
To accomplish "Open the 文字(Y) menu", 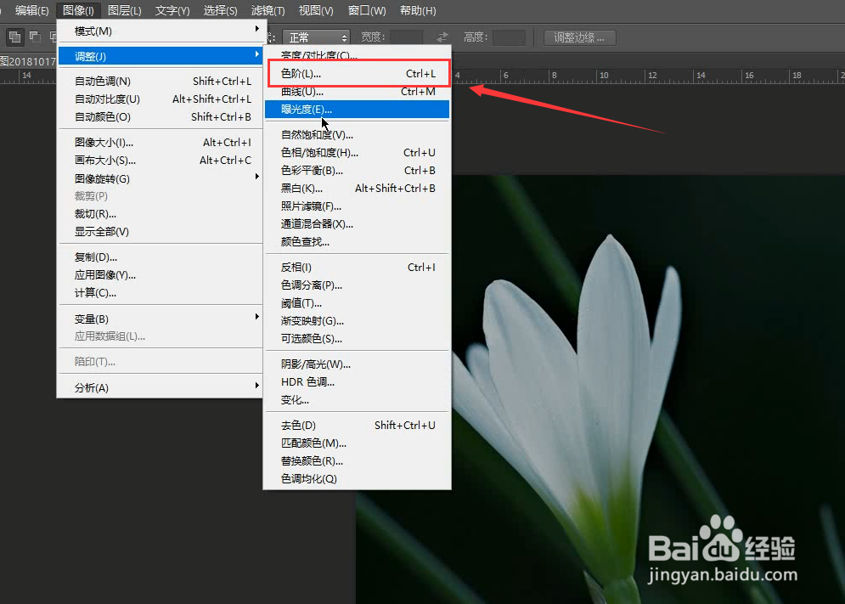I will click(172, 10).
